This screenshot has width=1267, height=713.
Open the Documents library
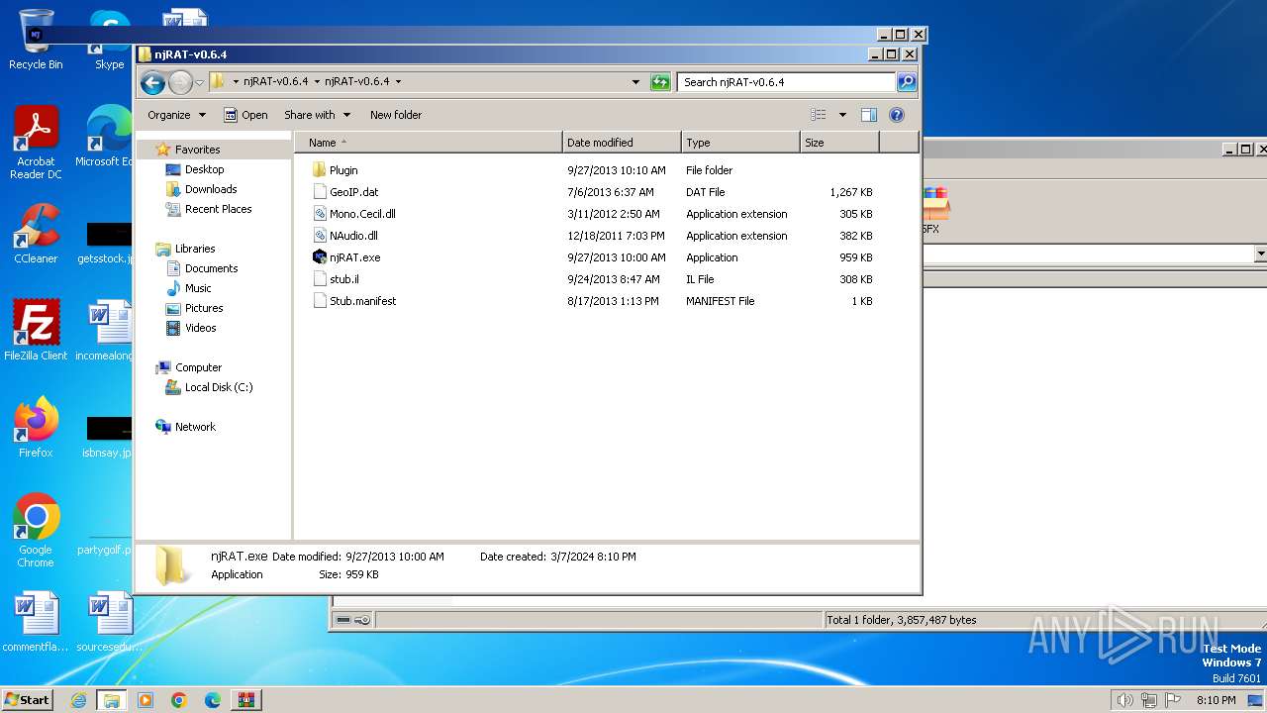pyautogui.click(x=211, y=268)
